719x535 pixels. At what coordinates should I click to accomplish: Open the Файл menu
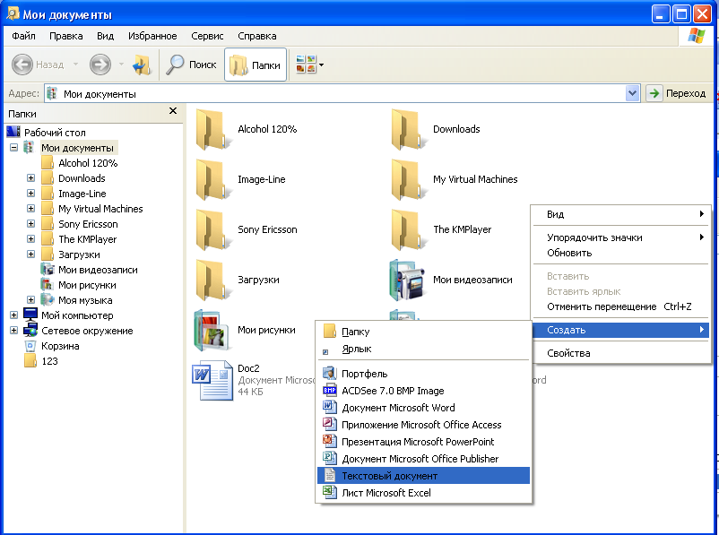pyautogui.click(x=24, y=36)
